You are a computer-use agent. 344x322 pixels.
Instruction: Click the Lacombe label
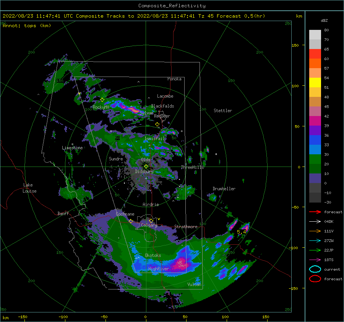[x=165, y=96]
